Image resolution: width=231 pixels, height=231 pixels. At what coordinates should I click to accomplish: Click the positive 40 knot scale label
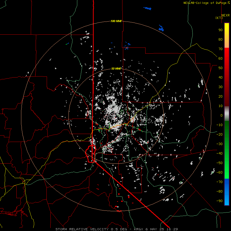pos(220,78)
